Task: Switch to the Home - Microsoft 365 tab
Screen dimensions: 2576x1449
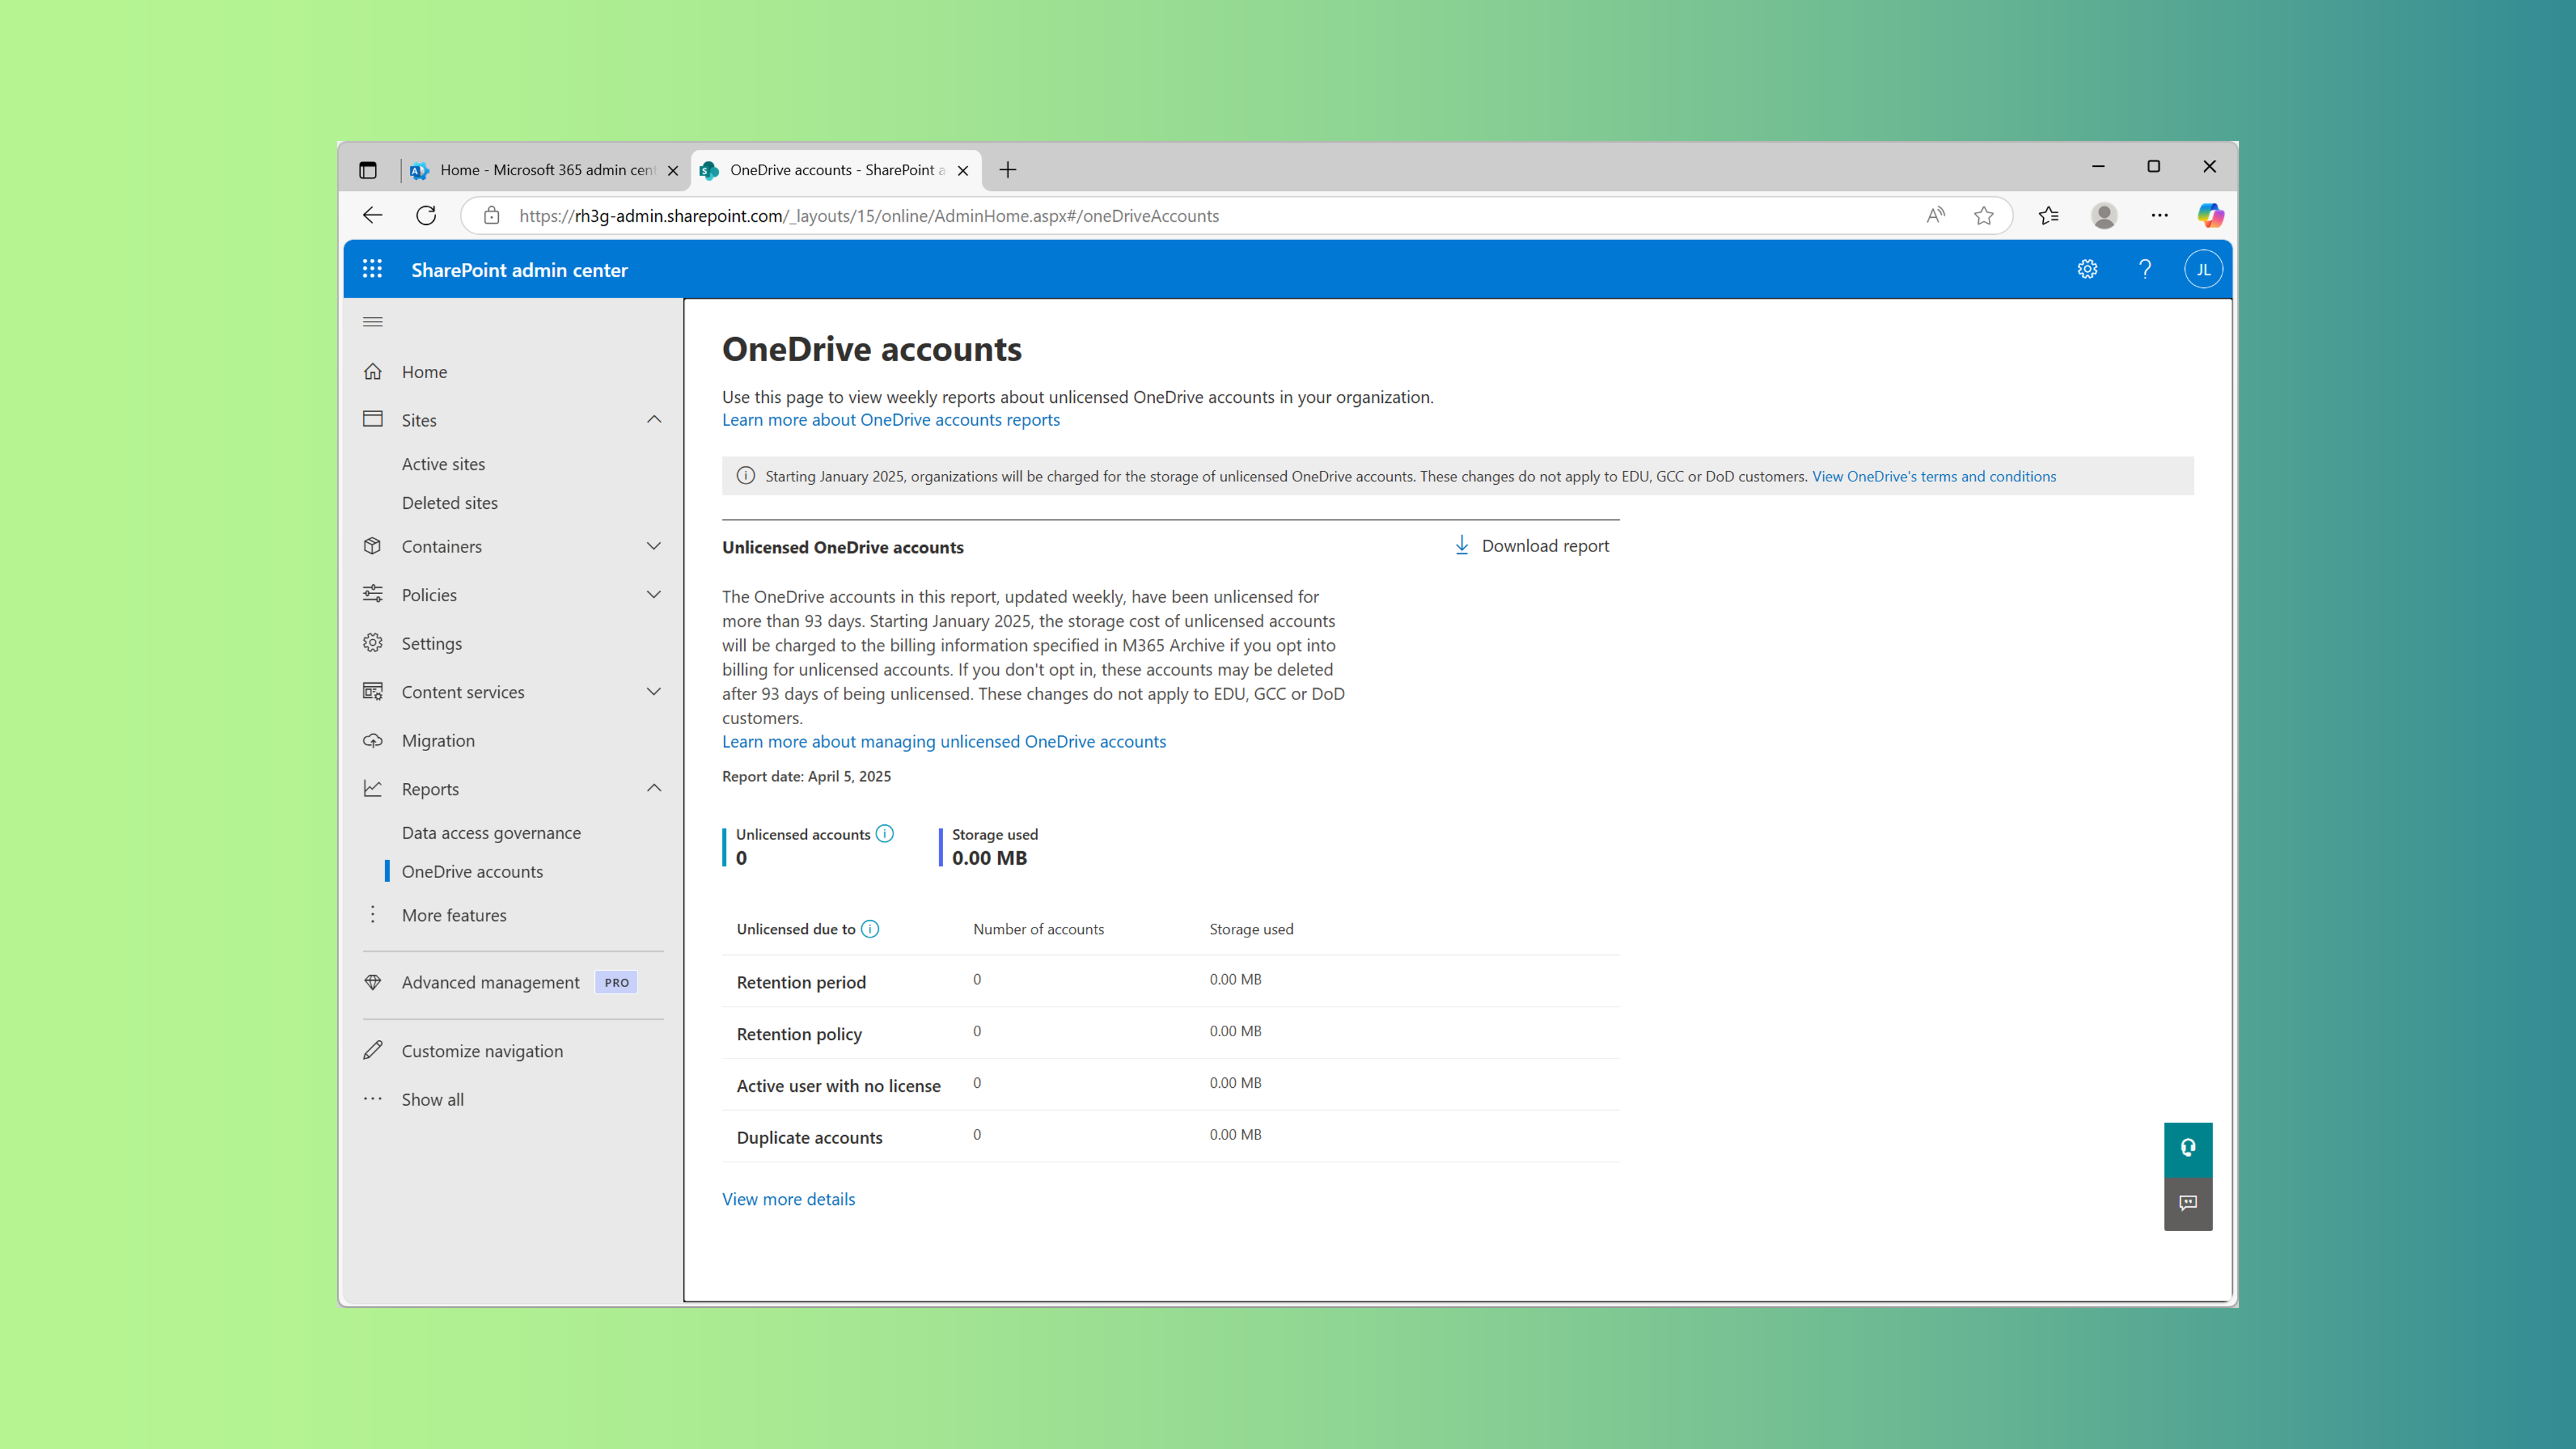Action: (540, 169)
